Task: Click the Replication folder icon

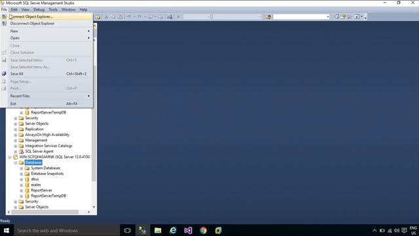Action: [21, 129]
